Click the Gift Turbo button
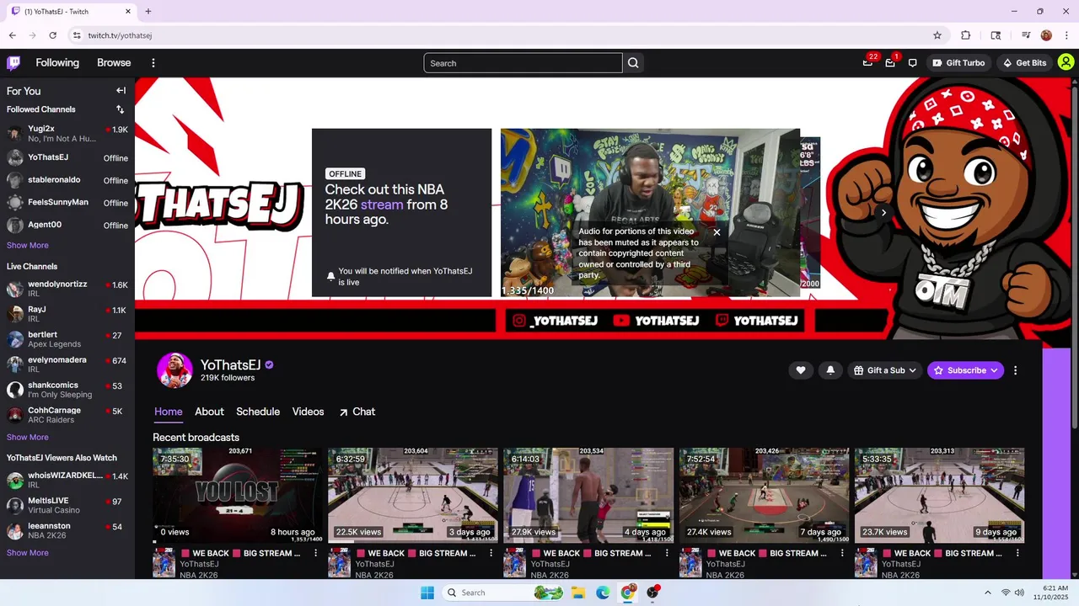Image resolution: width=1079 pixels, height=606 pixels. (958, 63)
